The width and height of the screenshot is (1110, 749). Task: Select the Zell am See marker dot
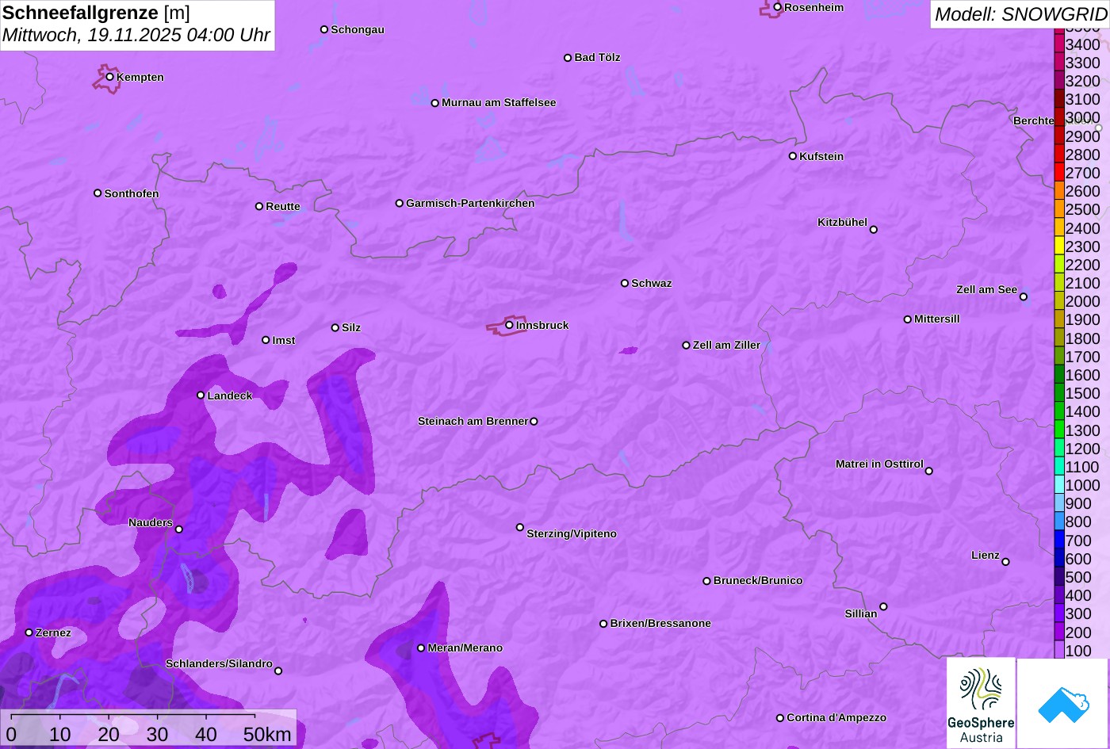1023,297
